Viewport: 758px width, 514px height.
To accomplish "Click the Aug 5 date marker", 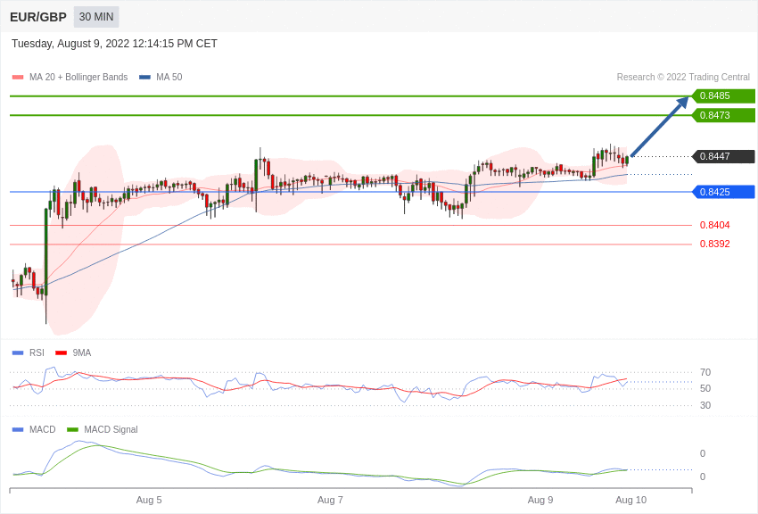I will [x=149, y=500].
